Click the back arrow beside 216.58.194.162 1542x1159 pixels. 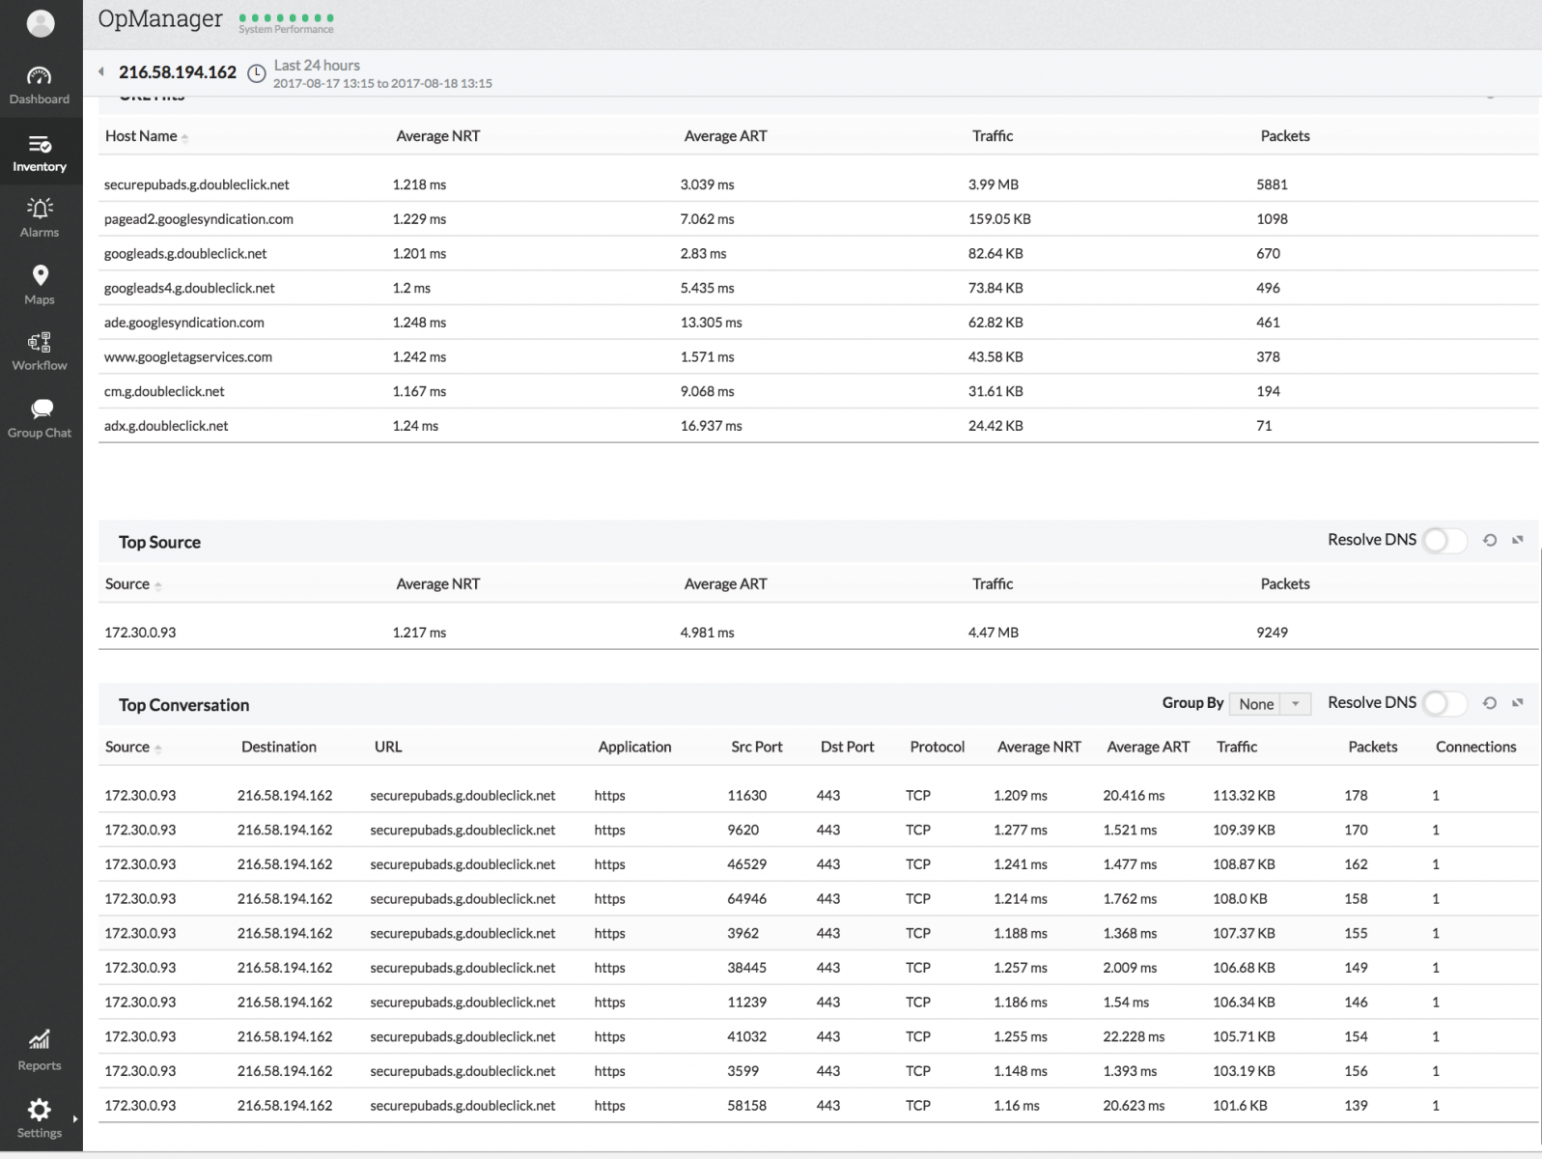101,71
